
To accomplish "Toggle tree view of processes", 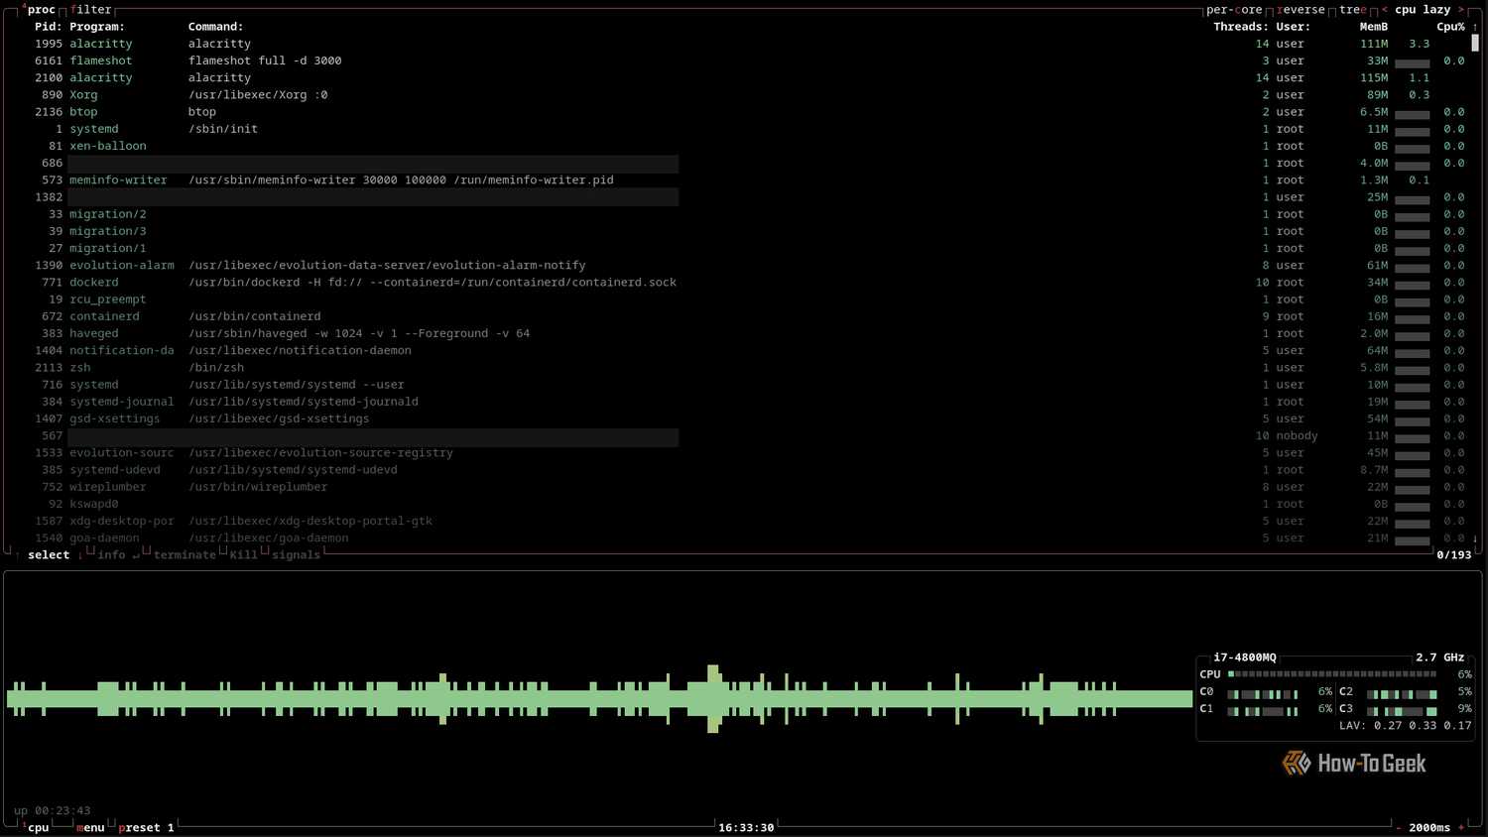I will (x=1352, y=10).
